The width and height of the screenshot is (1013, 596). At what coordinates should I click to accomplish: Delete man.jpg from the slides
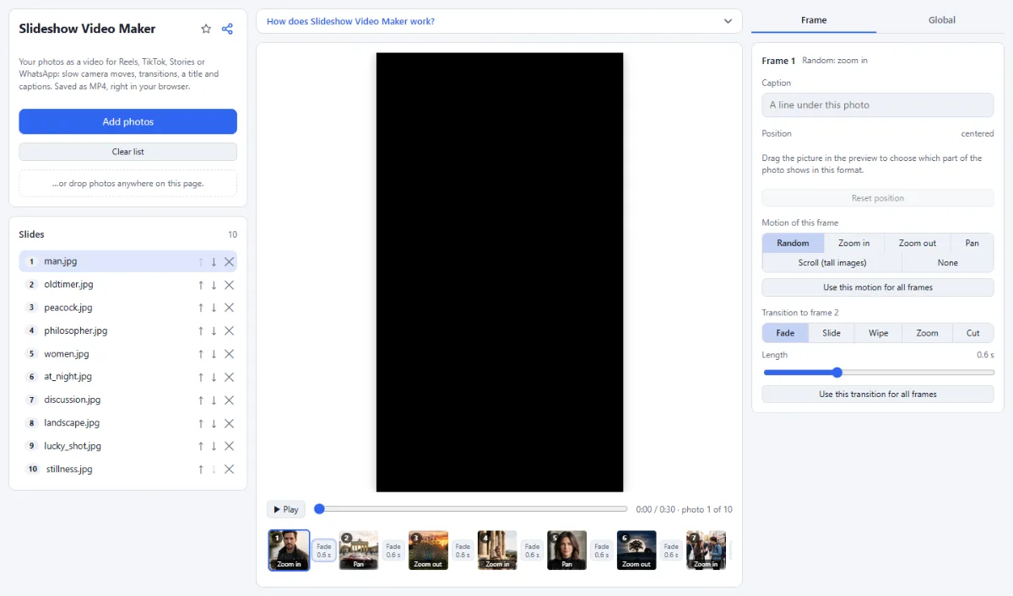[229, 262]
